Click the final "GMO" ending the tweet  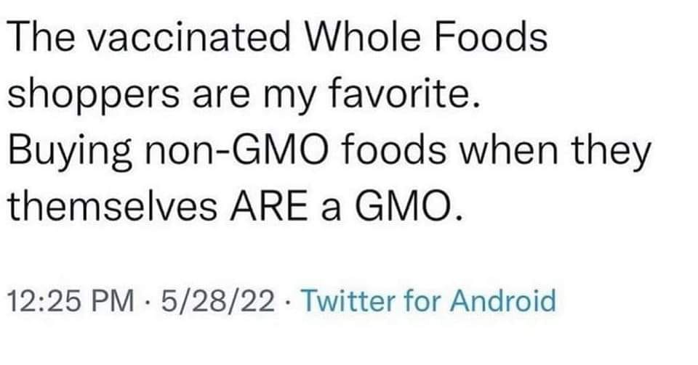412,208
